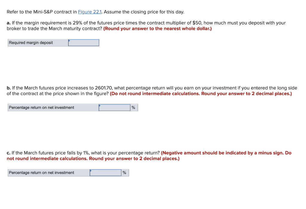The height and width of the screenshot is (209, 306).
Task: Select the Required margin deposit input box
Action: (84, 43)
